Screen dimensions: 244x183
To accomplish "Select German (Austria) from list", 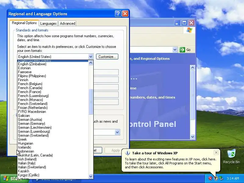I will (x=53, y=120).
